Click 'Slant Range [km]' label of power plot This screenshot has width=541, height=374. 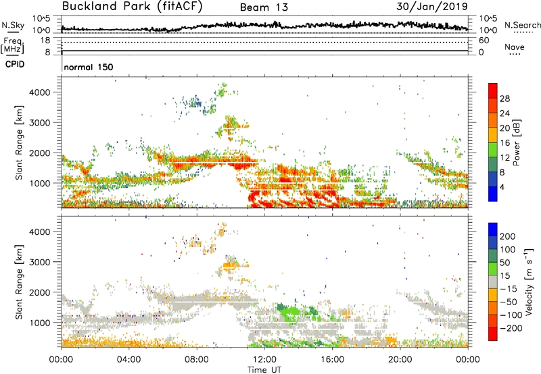(x=19, y=142)
